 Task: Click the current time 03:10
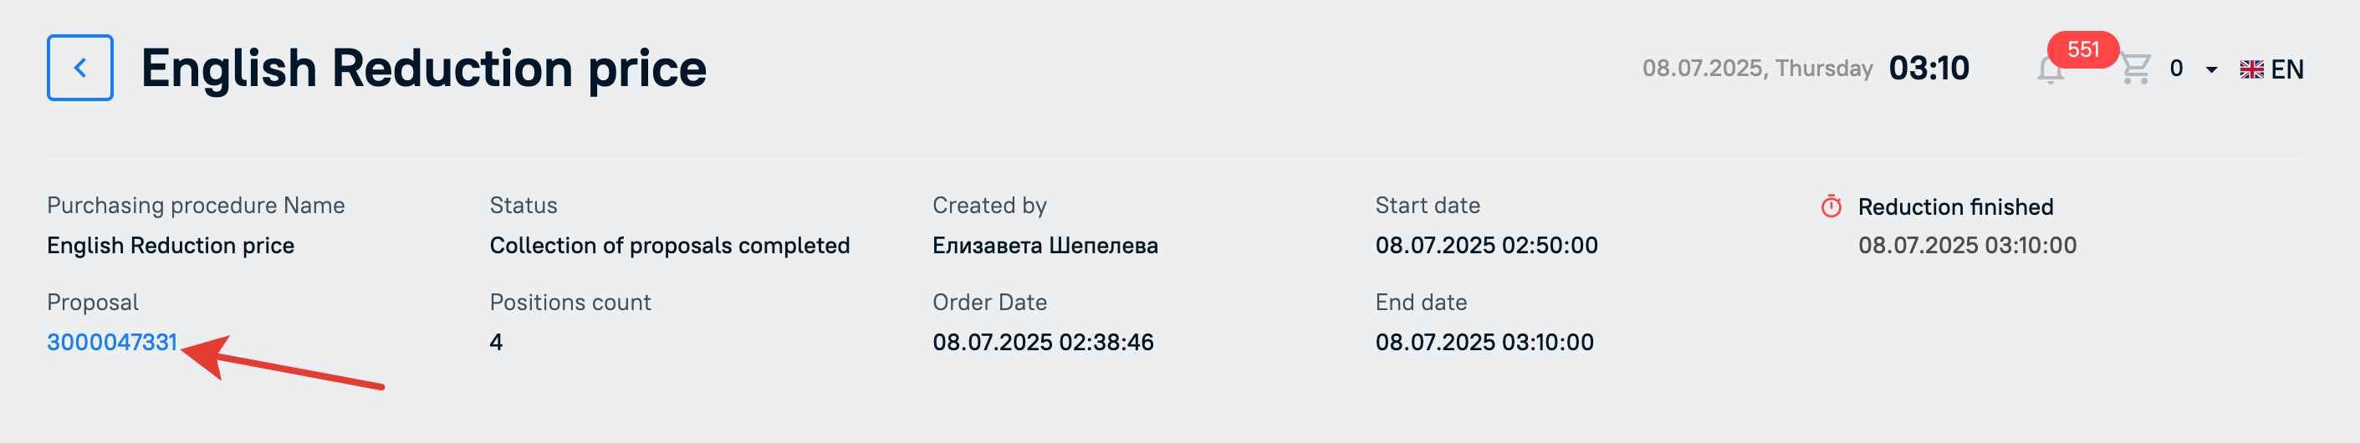1928,68
